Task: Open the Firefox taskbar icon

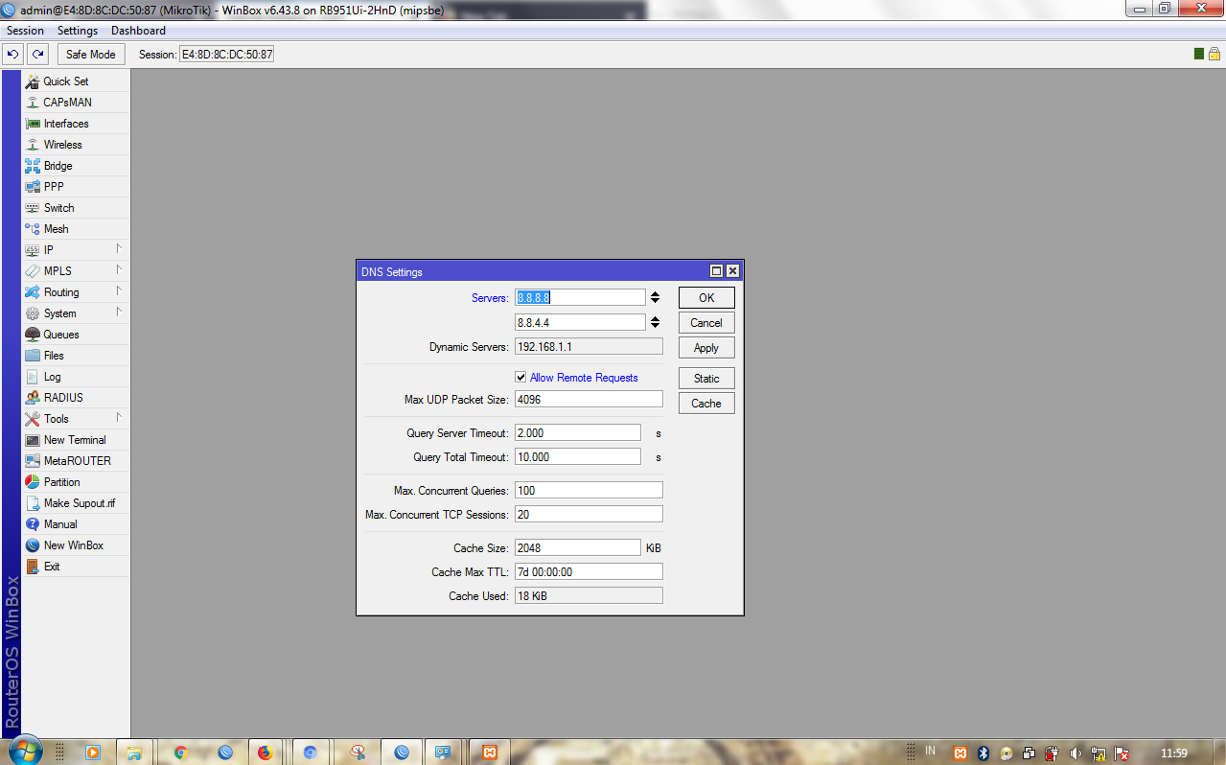Action: click(266, 753)
